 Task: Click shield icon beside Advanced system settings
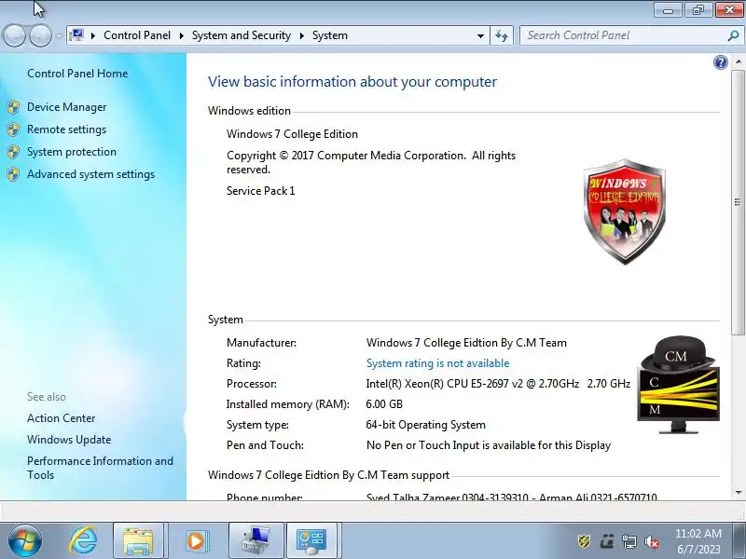click(13, 174)
